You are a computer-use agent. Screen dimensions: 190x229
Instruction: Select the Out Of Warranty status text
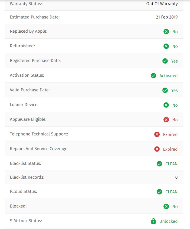[x=162, y=4]
